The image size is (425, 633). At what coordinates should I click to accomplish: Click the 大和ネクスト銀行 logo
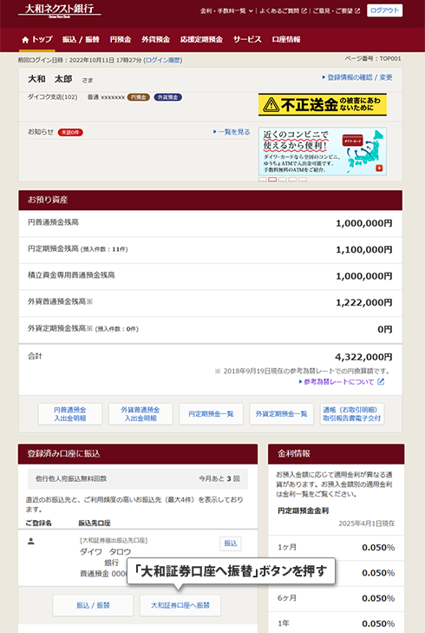pos(59,10)
